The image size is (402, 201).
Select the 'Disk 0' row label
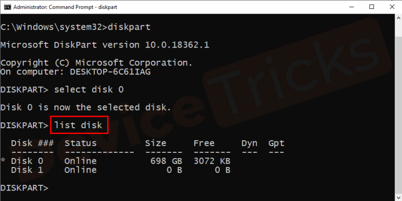click(27, 161)
